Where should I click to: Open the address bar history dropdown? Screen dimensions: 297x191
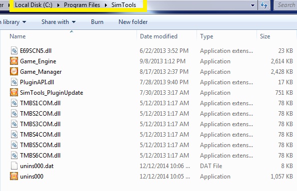pos(252,5)
